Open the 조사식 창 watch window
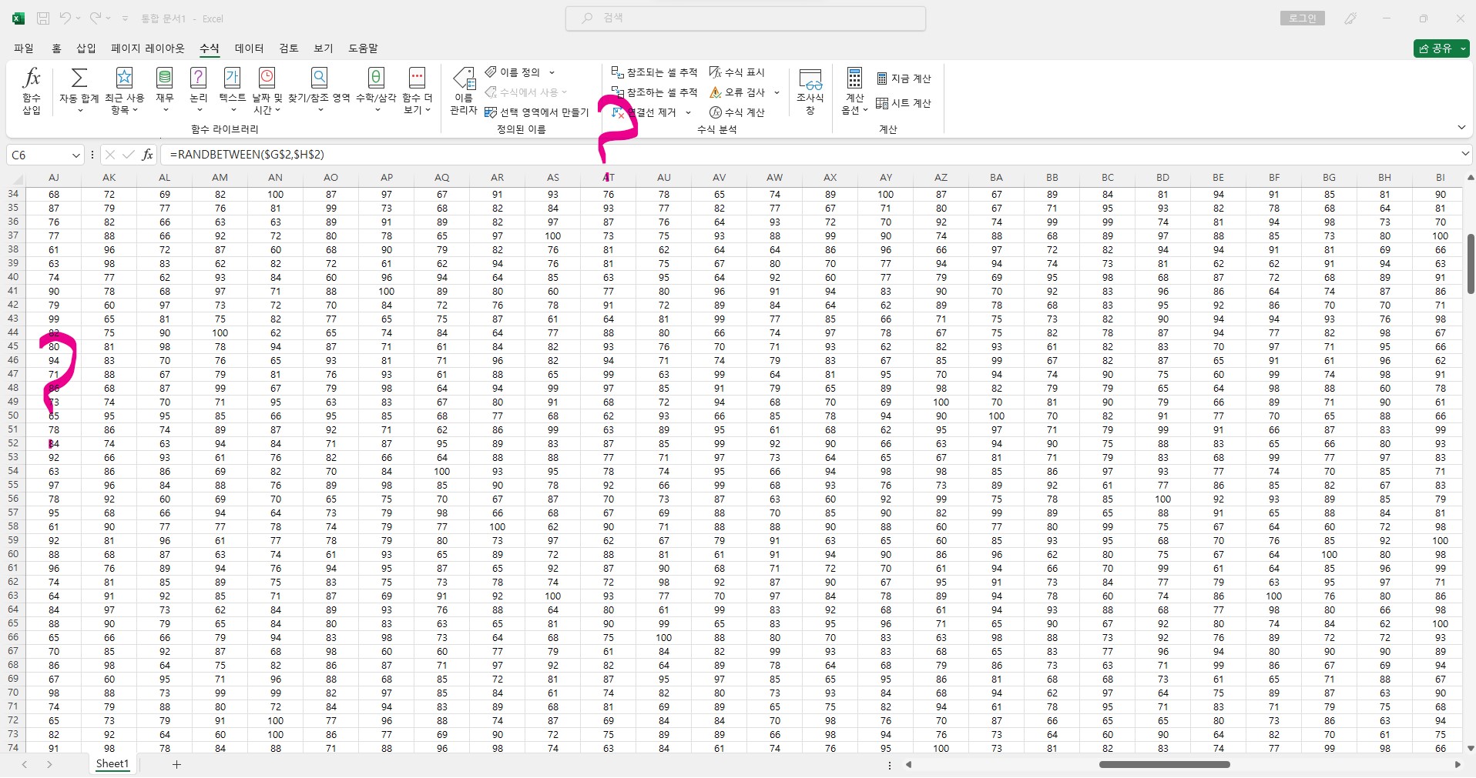Screen dimensions: 1476x778 pyautogui.click(x=810, y=91)
